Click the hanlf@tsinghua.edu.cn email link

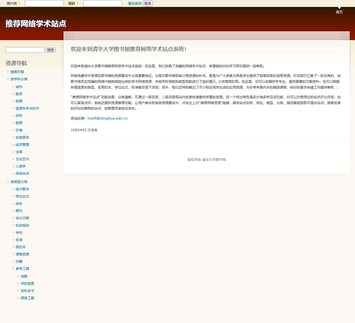pyautogui.click(x=107, y=118)
